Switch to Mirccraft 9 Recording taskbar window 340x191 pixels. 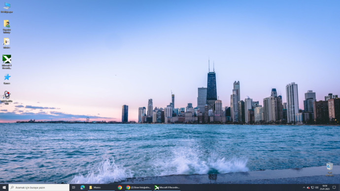pyautogui.click(x=167, y=188)
